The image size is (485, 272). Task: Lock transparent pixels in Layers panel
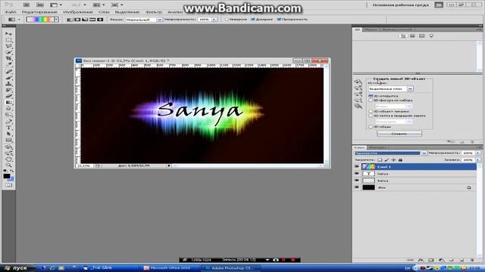coord(380,159)
